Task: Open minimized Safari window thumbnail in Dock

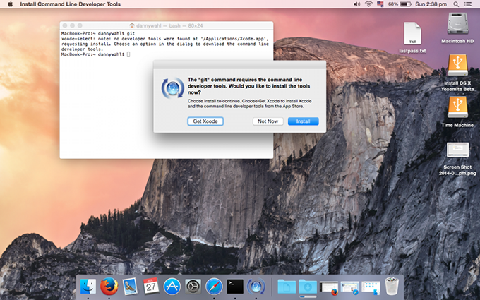Action: click(349, 288)
